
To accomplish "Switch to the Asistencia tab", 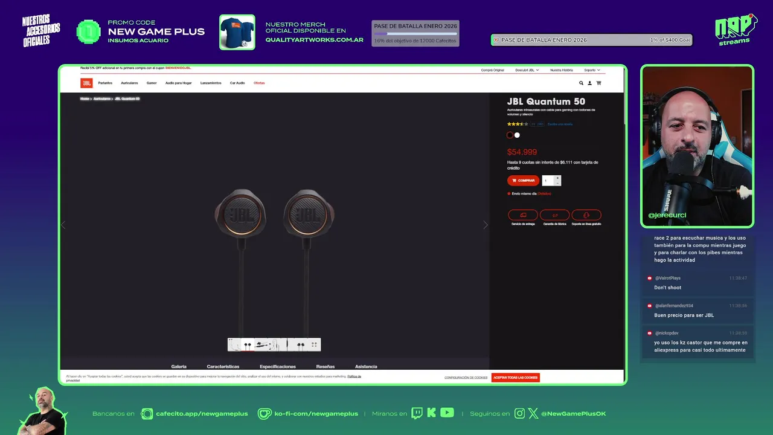I will point(366,367).
